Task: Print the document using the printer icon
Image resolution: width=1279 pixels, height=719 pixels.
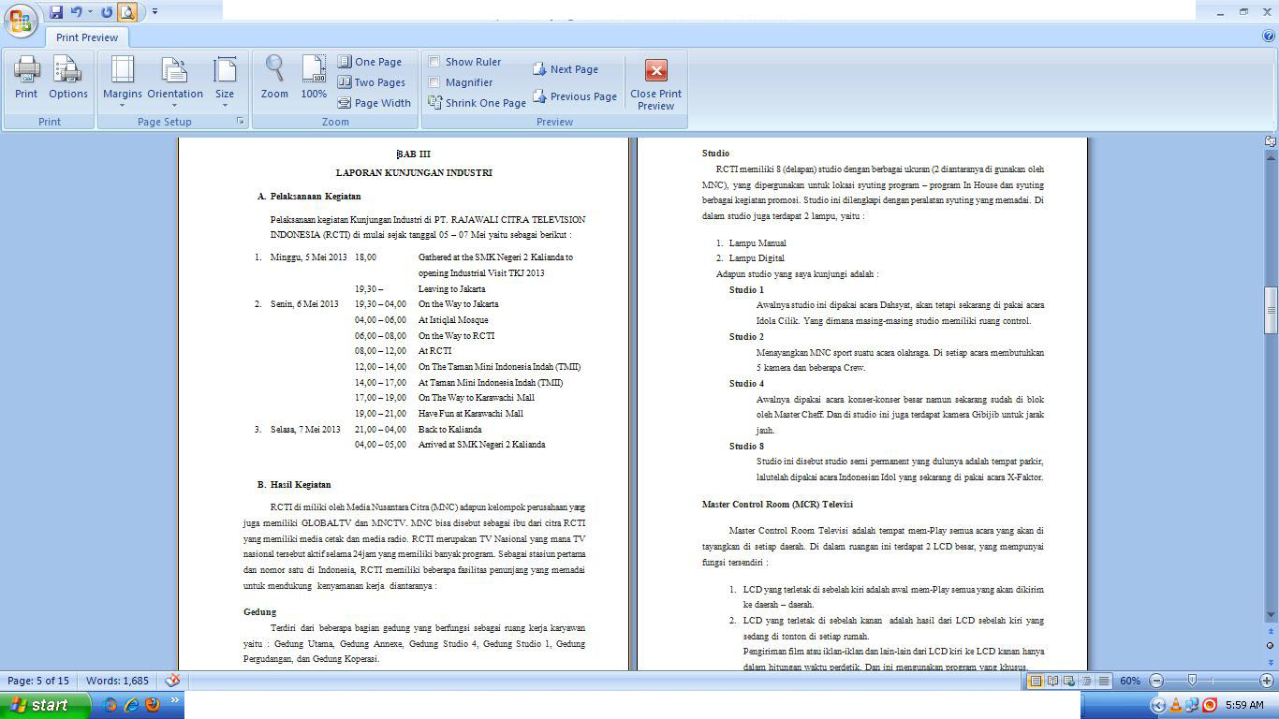Action: [26, 79]
